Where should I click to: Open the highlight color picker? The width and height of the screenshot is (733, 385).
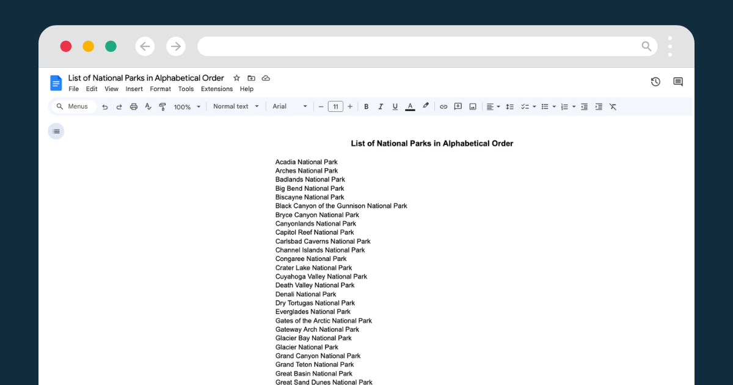point(426,106)
